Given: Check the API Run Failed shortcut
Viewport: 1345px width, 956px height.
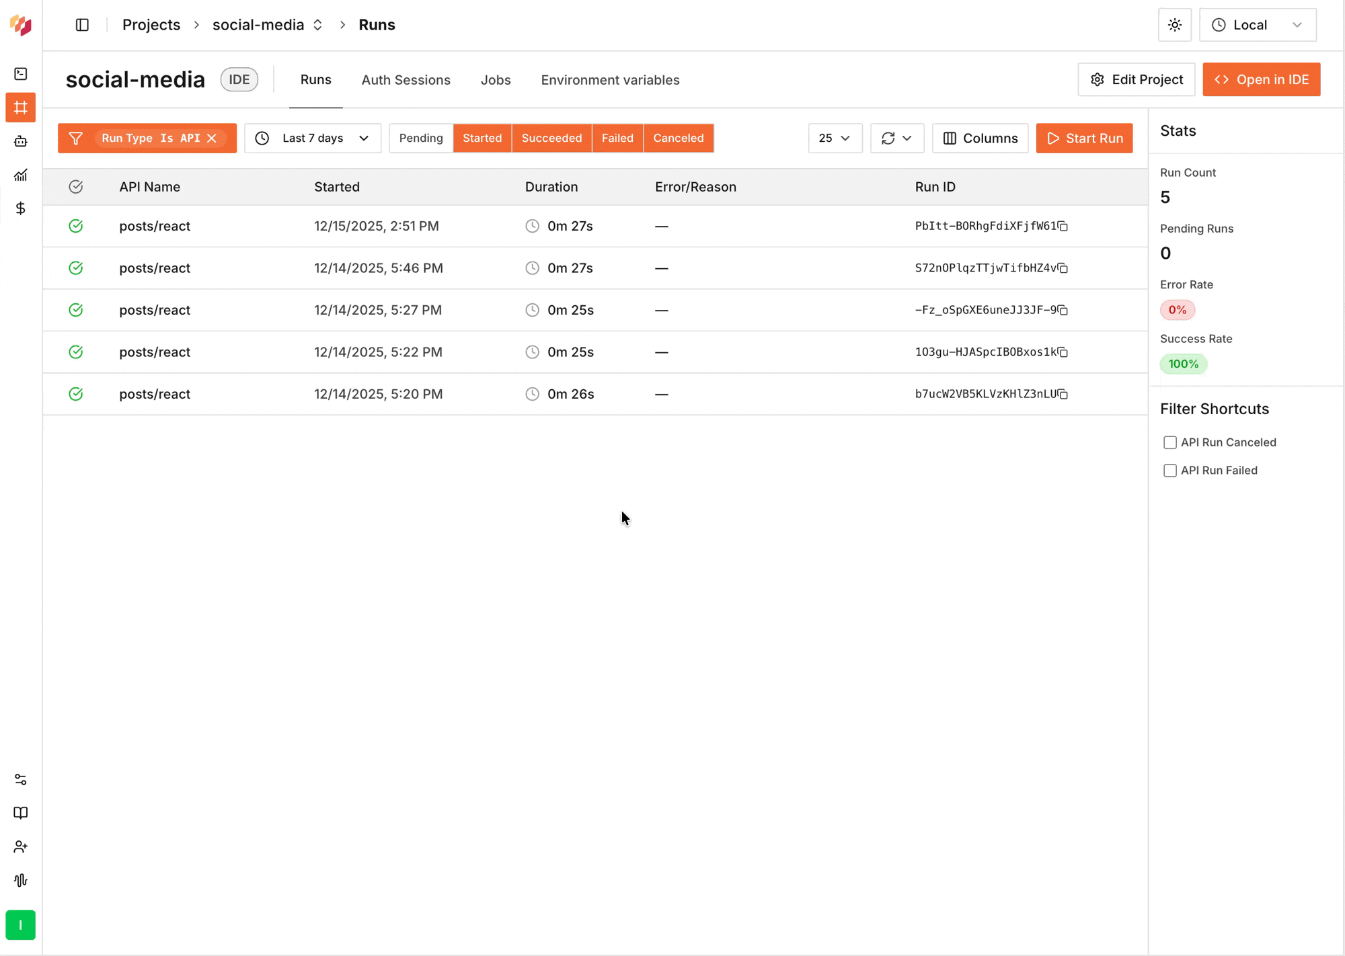Looking at the screenshot, I should pos(1170,471).
